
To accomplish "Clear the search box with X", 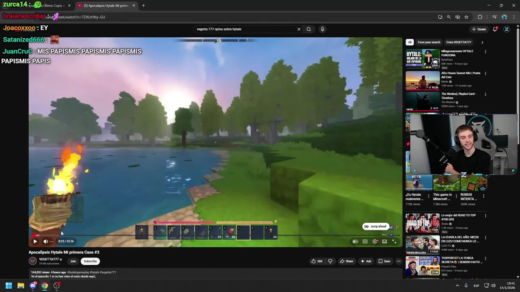I will coord(299,29).
